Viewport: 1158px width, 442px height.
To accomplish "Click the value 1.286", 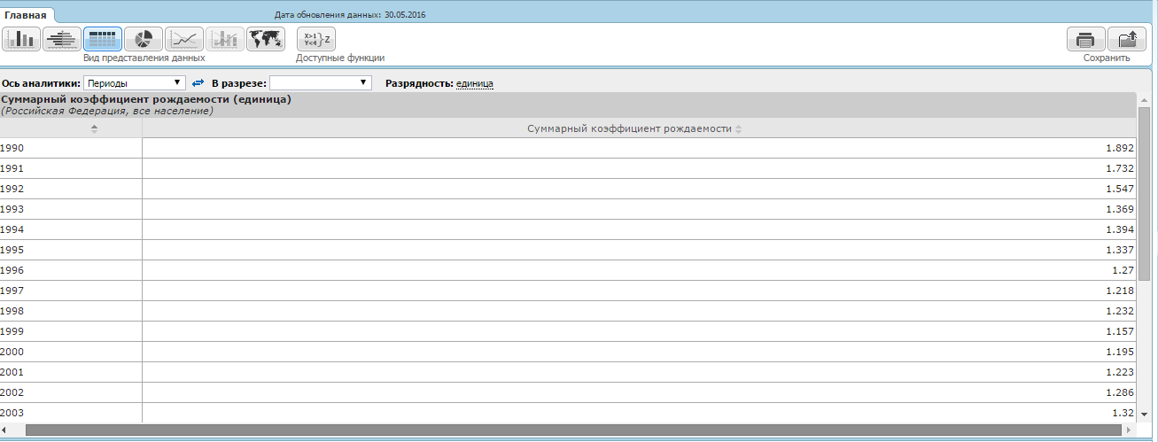I will pos(1120,392).
